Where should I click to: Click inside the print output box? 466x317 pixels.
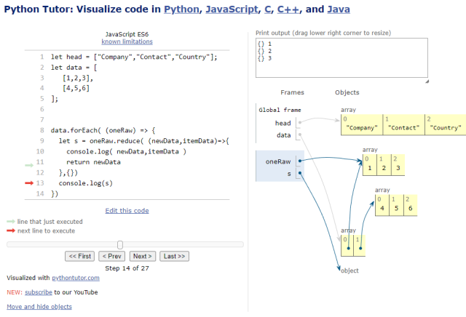point(341,58)
